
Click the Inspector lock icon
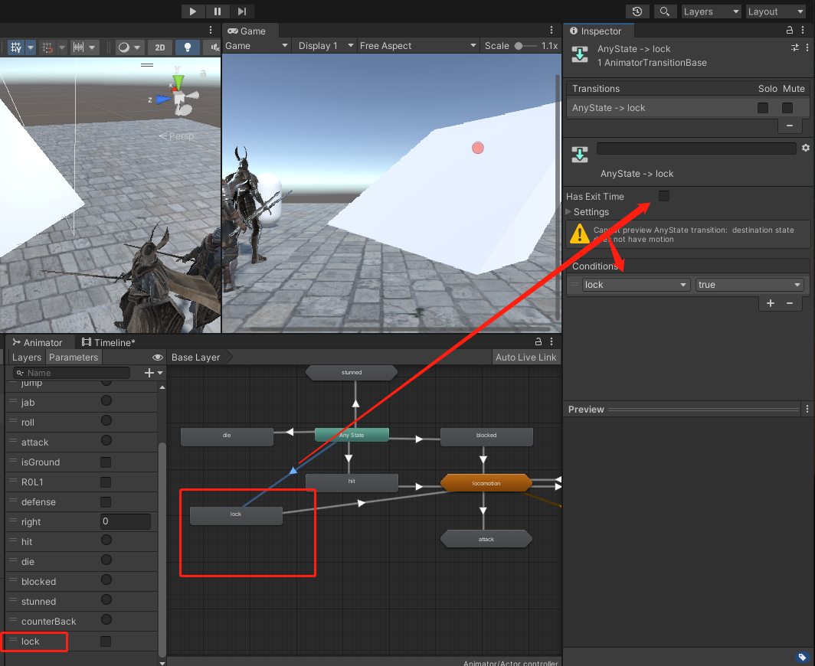790,31
